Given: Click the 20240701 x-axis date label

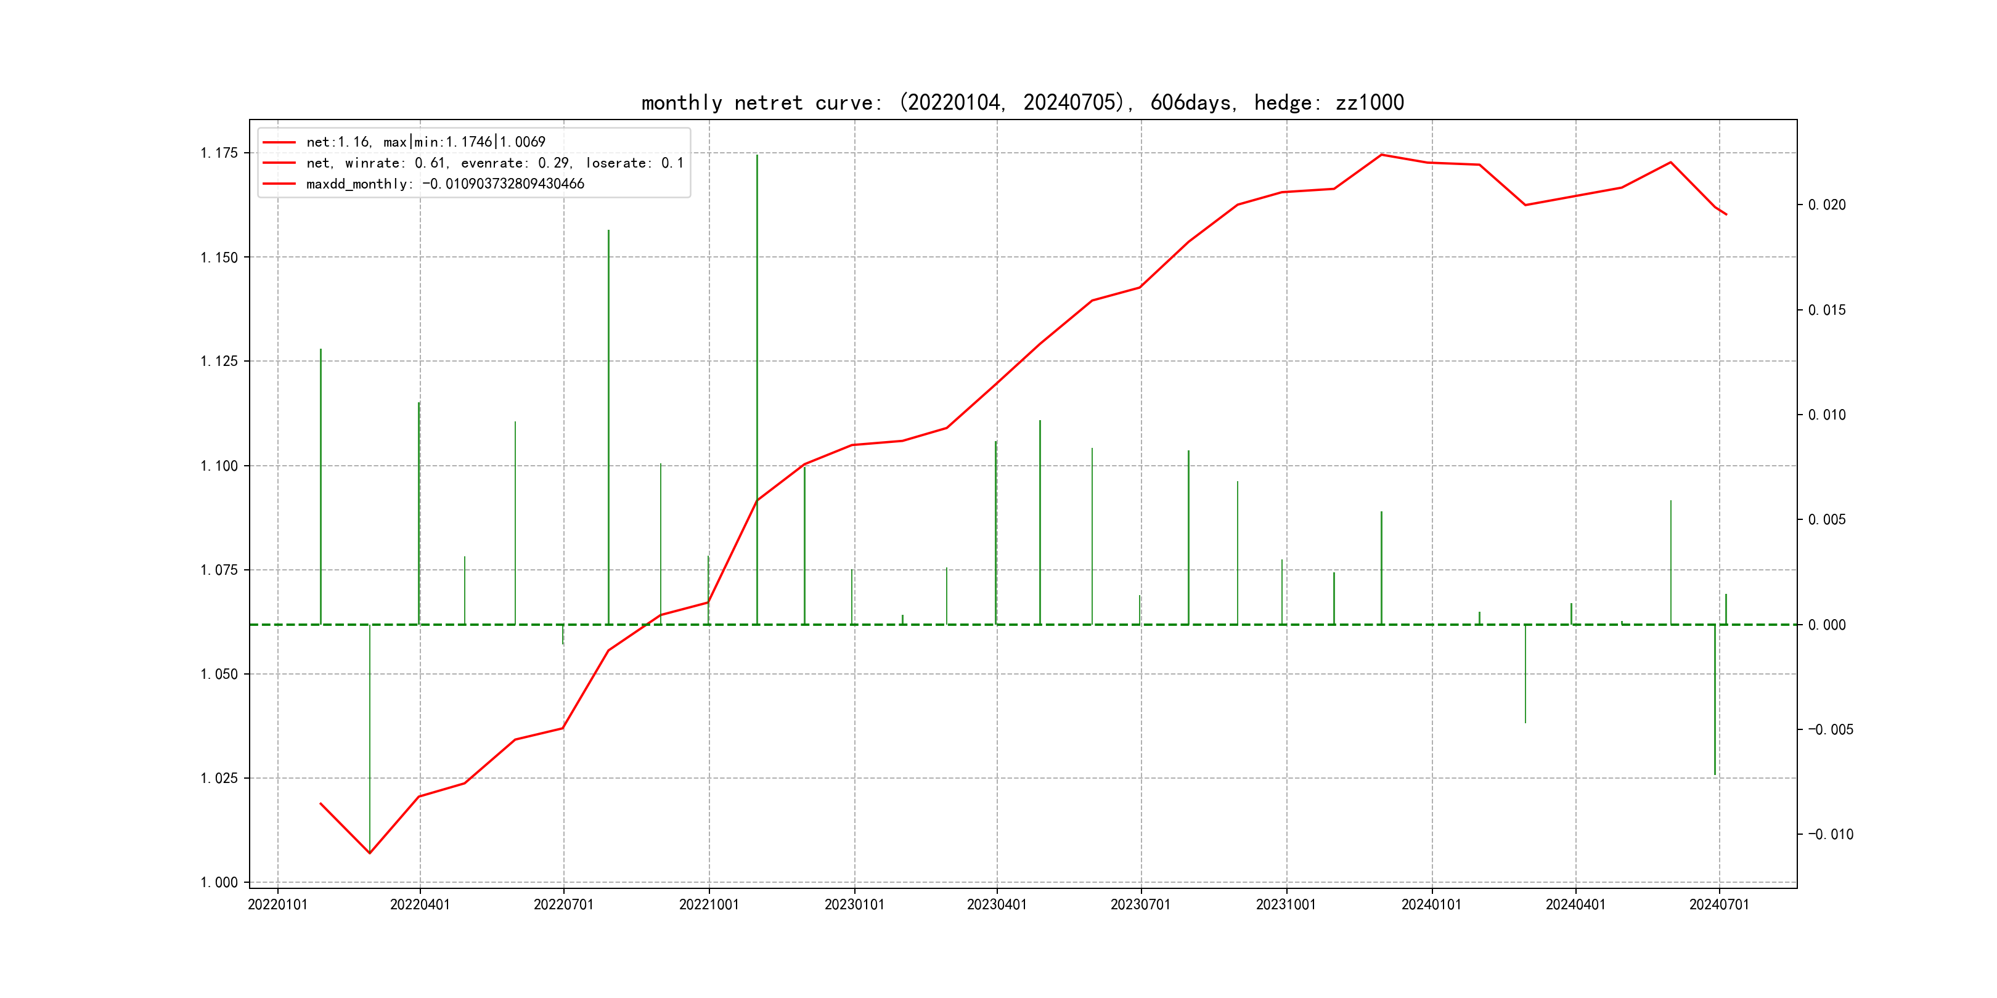Looking at the screenshot, I should coord(1720,905).
